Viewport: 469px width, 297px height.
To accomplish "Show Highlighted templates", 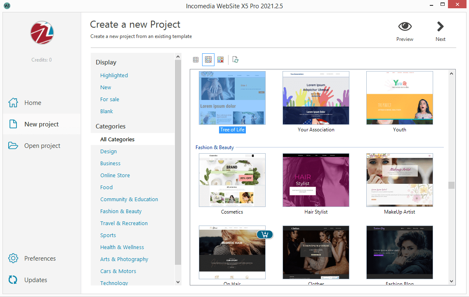I will [x=114, y=76].
